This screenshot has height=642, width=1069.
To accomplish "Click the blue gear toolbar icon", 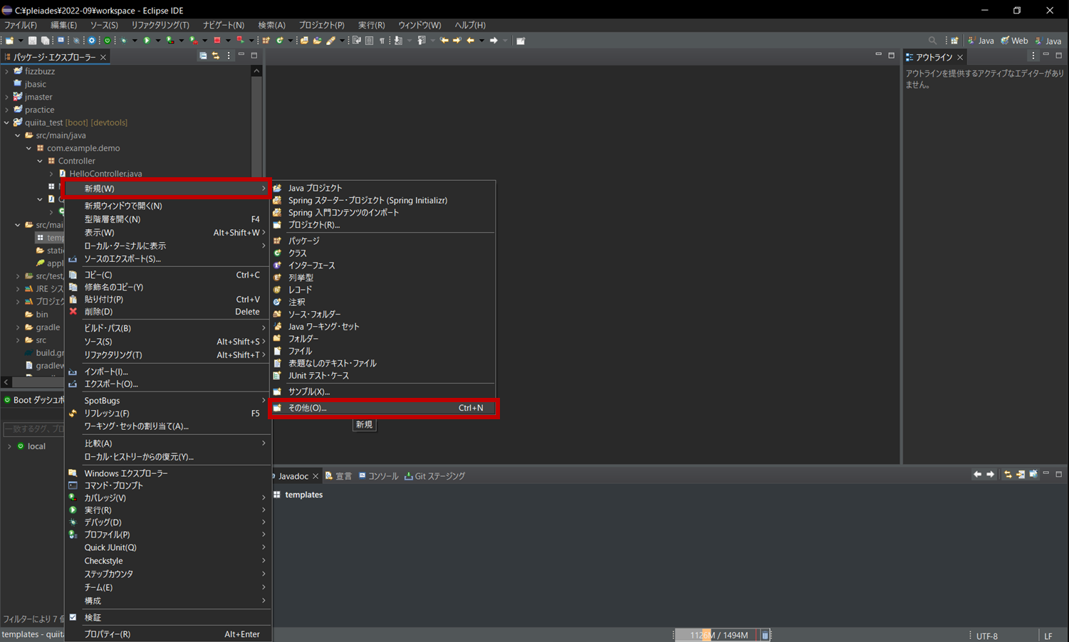I will 91,41.
